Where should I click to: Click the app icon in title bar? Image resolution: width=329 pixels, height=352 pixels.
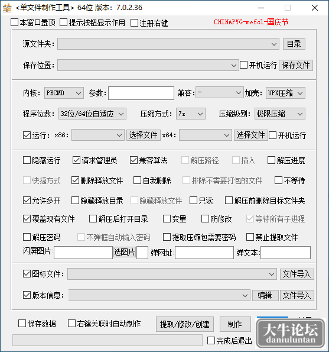pyautogui.click(x=7, y=8)
